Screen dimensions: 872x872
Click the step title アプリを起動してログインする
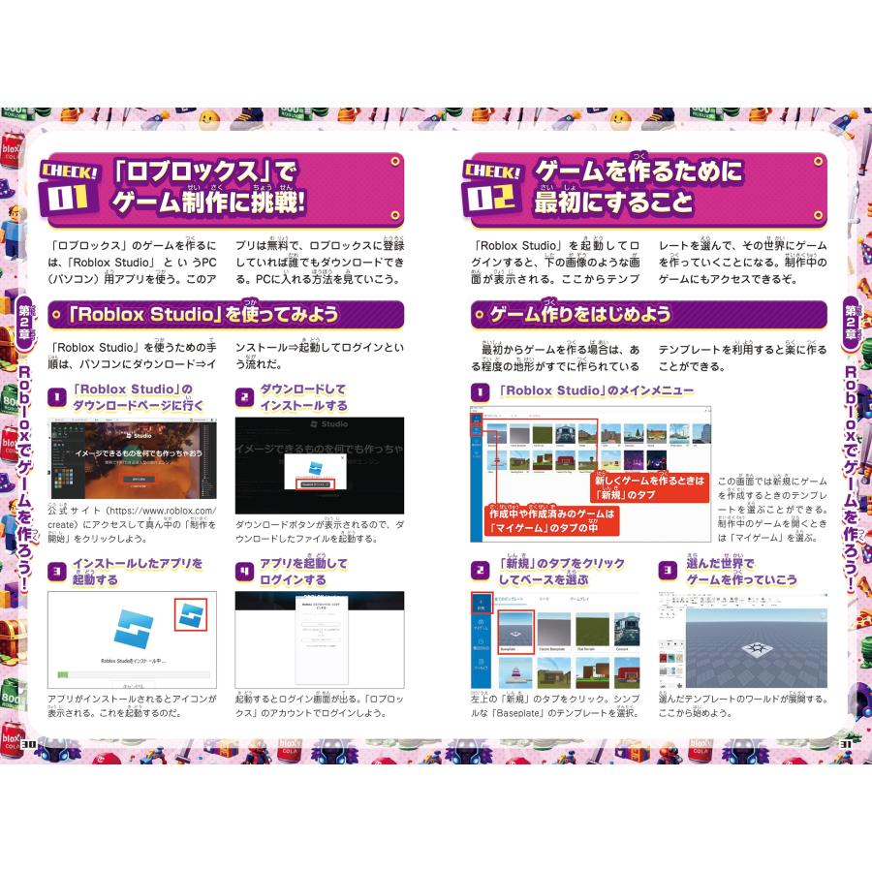tap(303, 572)
